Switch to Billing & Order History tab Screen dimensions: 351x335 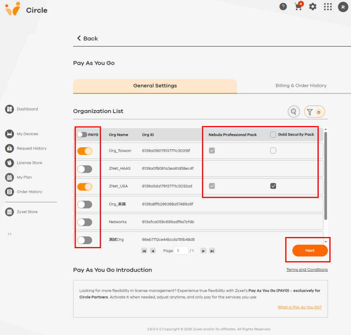tap(301, 86)
